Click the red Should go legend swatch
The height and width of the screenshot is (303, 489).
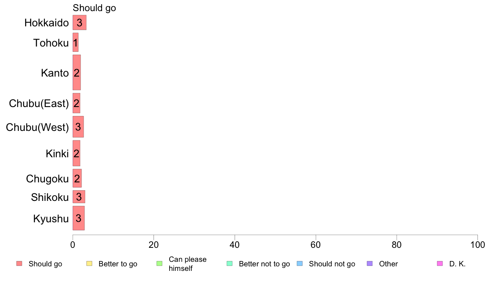(19, 263)
